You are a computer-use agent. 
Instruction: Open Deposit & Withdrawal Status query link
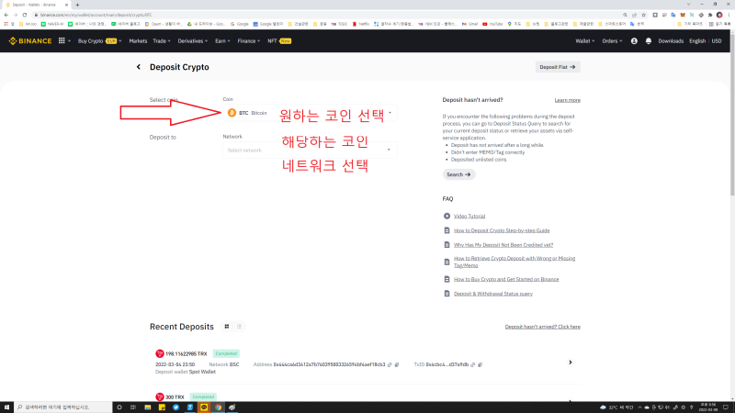493,294
